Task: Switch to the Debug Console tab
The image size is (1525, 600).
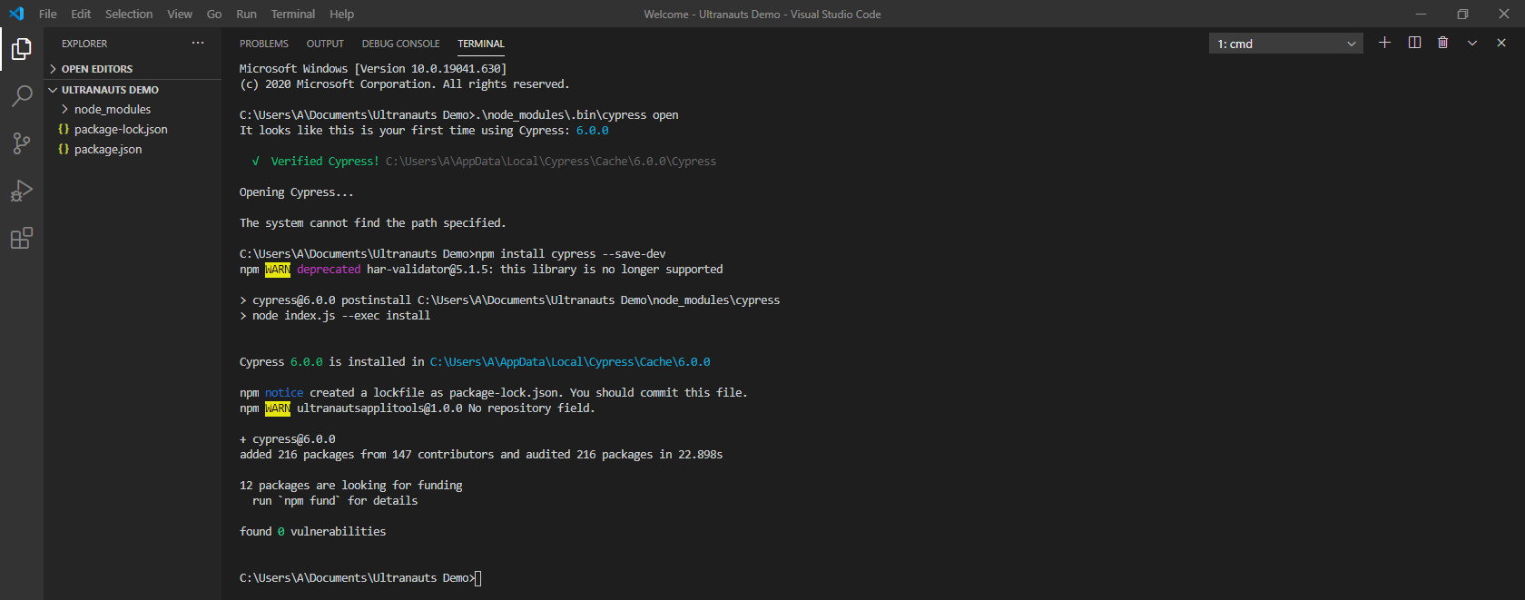Action: coord(400,44)
